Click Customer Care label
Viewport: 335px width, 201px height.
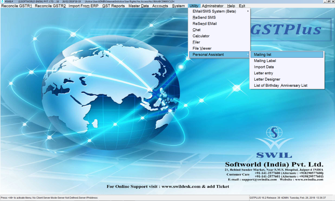238,175
